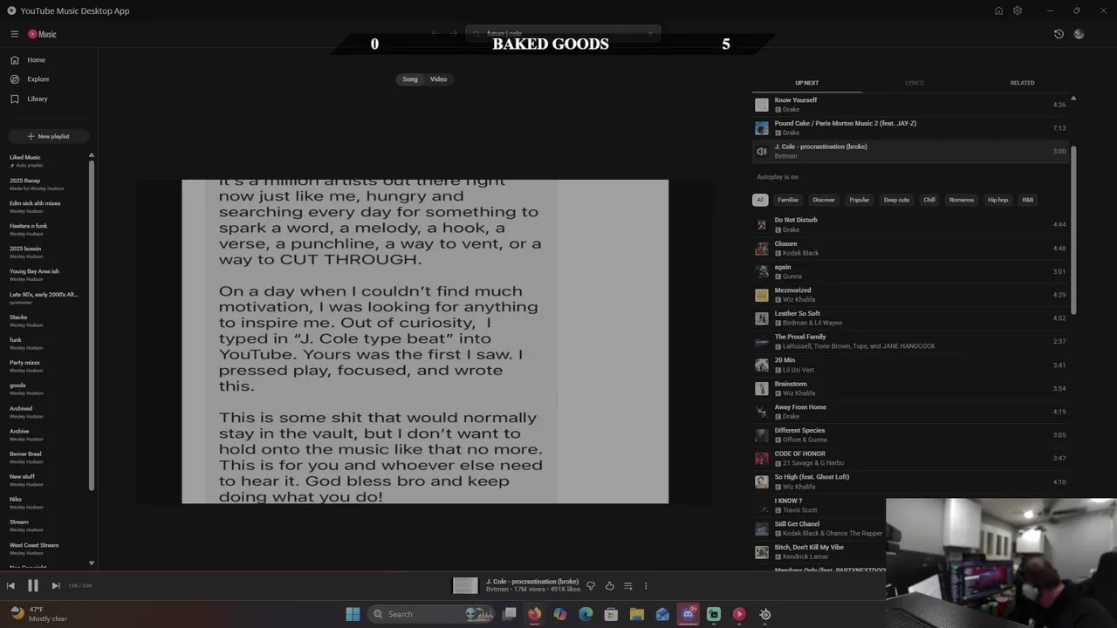Viewport: 1117px width, 628px height.
Task: Pause the current song
Action: [x=32, y=586]
